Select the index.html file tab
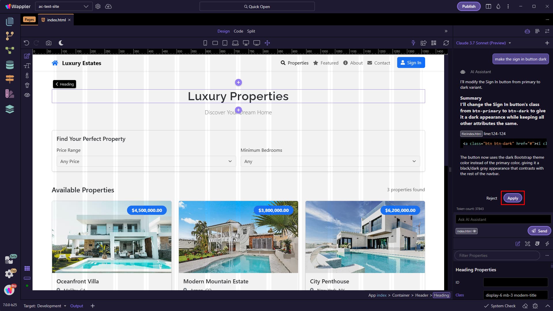 tap(56, 20)
